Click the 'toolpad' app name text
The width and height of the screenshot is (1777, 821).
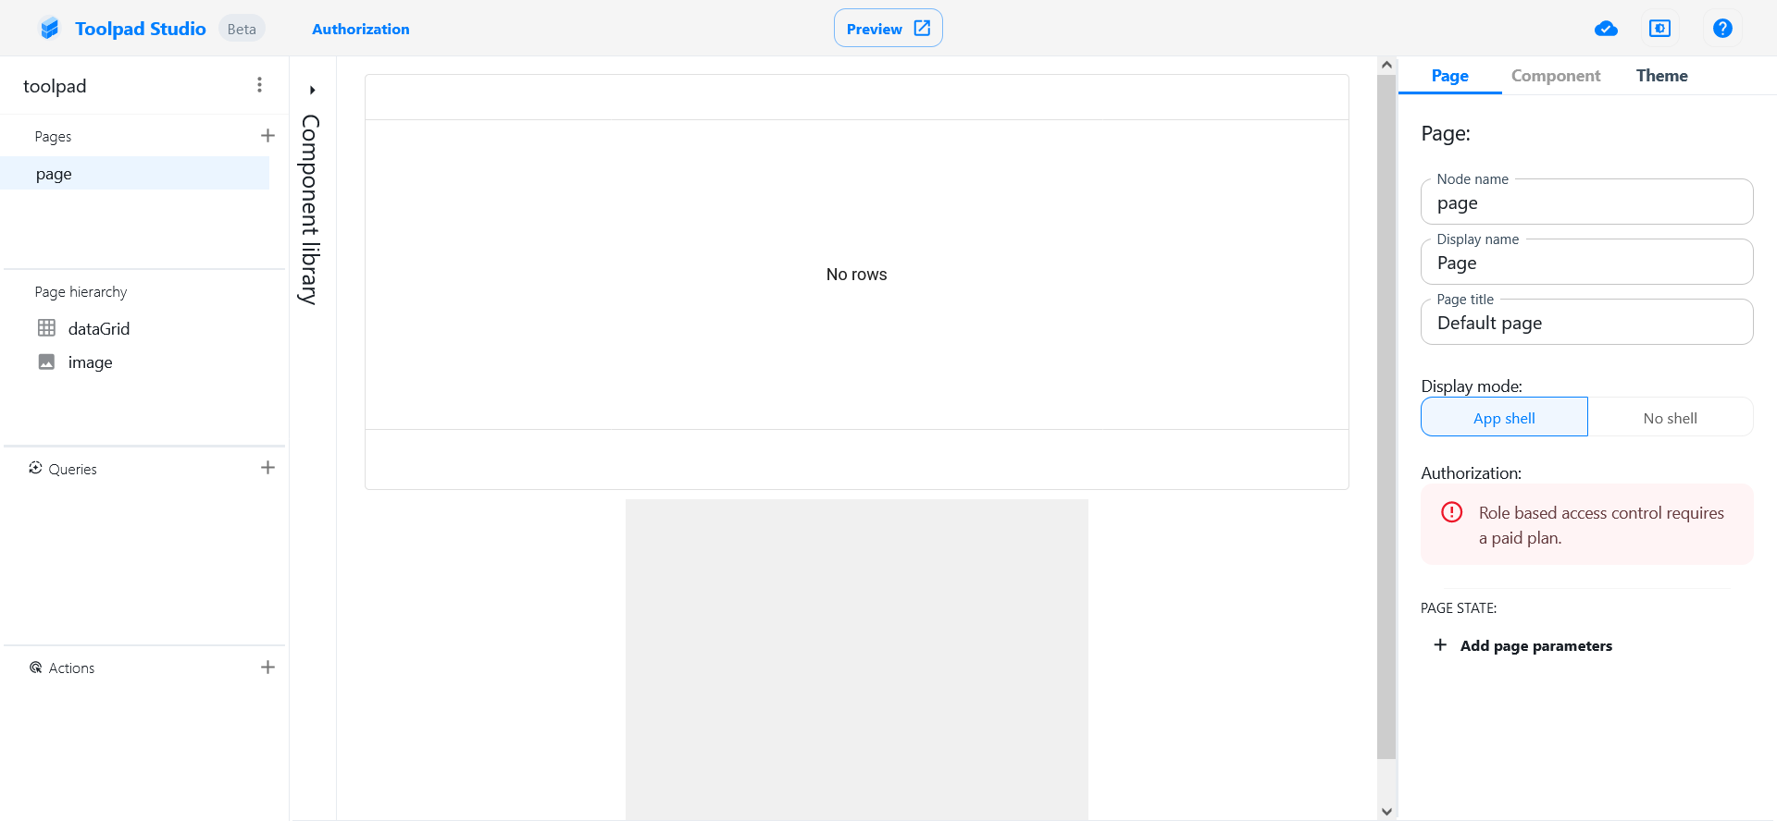coord(55,86)
